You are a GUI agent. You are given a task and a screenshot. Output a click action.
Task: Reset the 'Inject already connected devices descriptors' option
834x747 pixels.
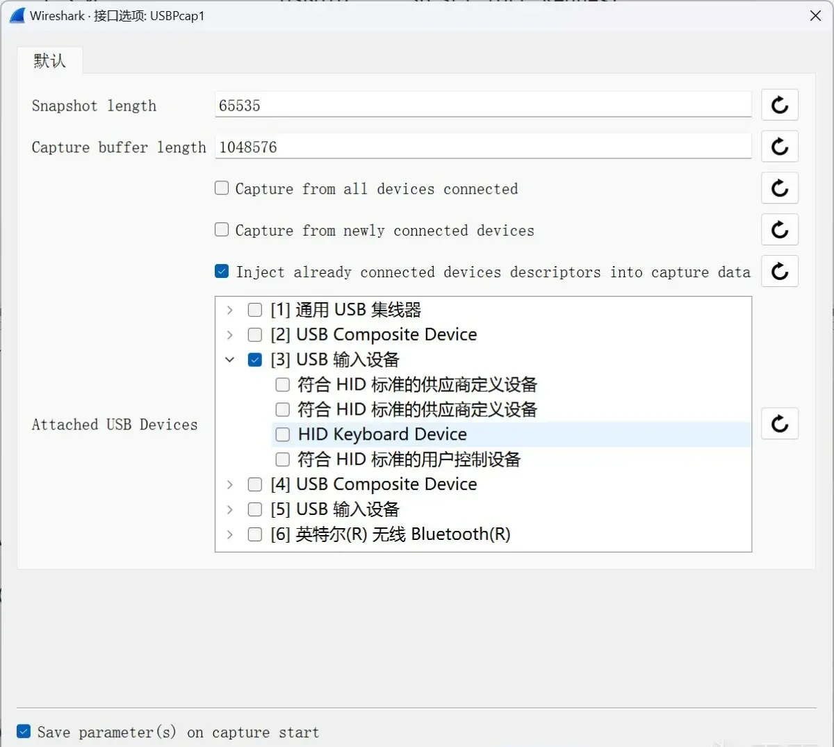780,272
